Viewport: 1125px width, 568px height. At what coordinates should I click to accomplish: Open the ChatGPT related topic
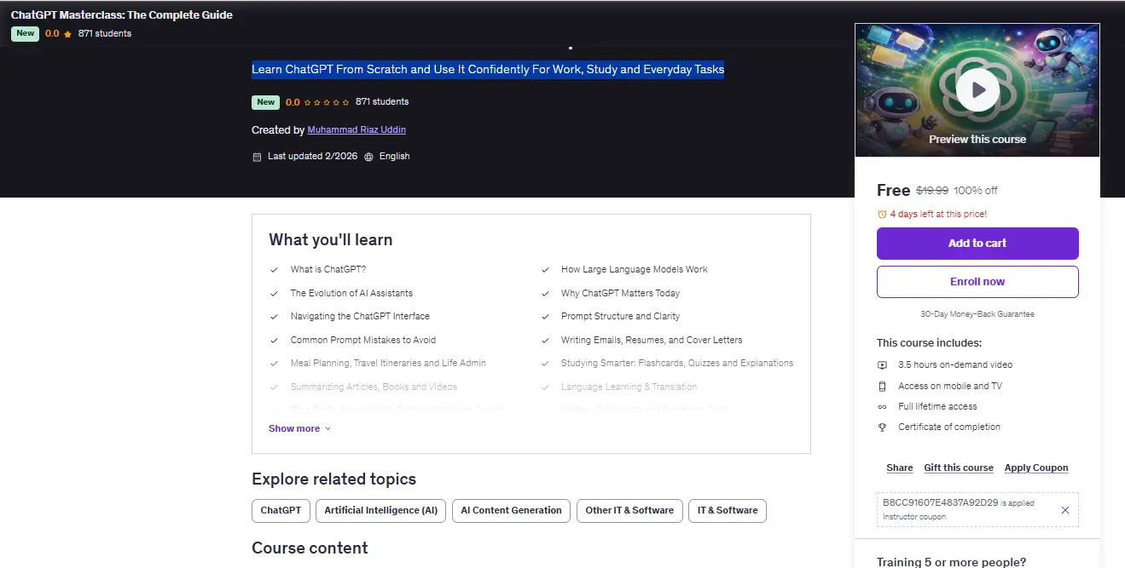click(281, 511)
